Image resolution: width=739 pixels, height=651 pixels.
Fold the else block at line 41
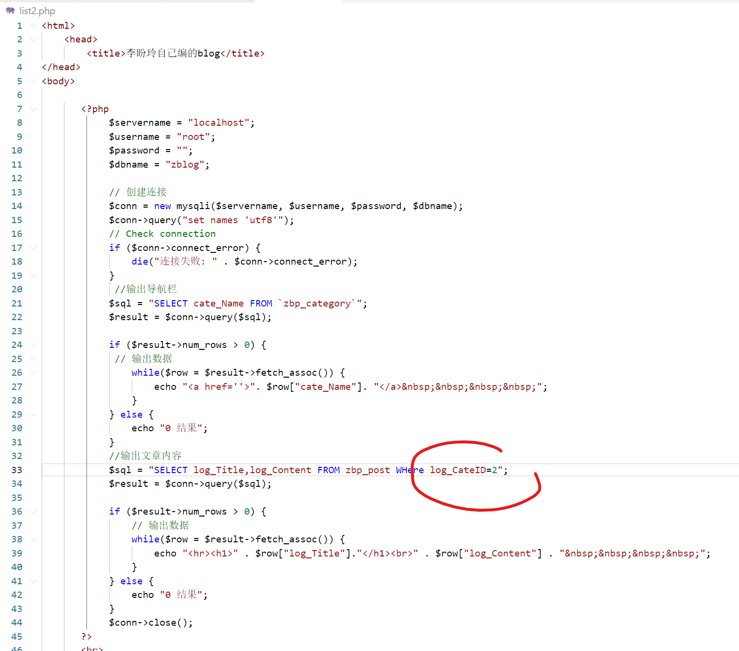click(33, 581)
